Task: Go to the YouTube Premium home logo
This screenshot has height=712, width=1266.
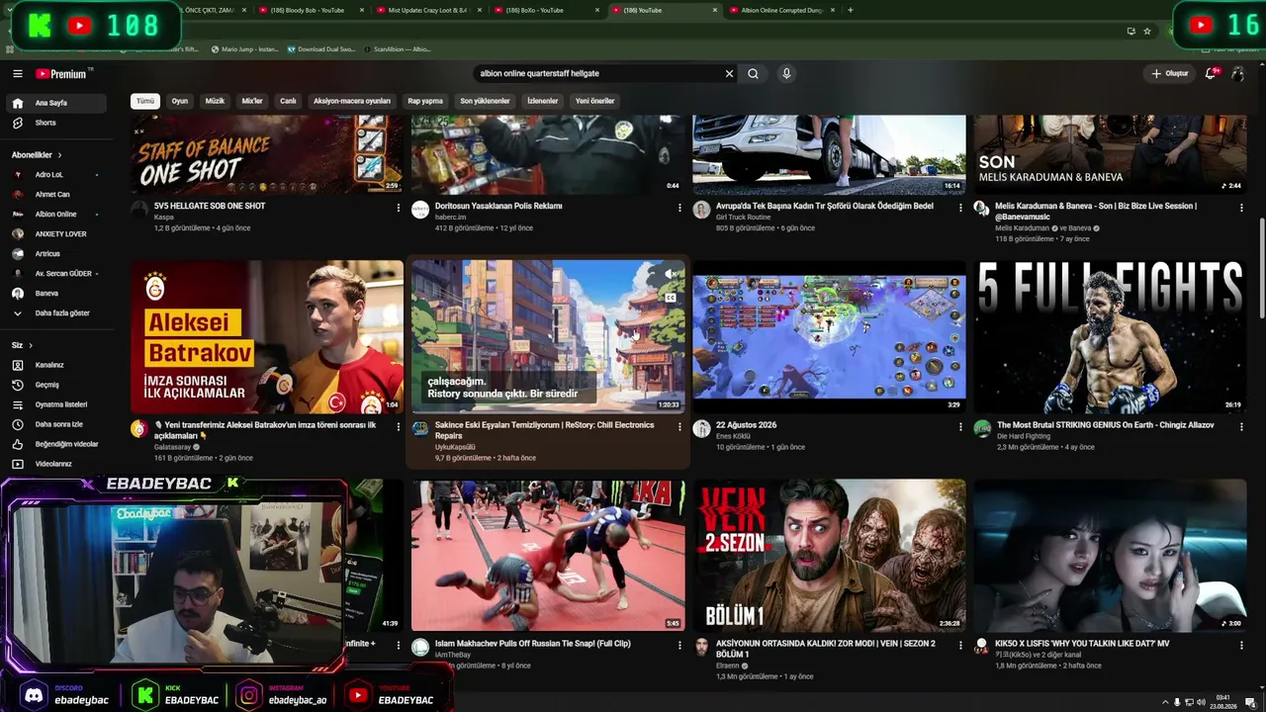Action: point(63,73)
